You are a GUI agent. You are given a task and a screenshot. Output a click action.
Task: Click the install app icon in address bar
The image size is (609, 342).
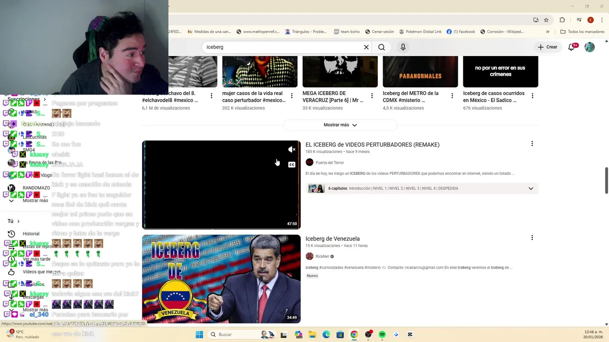(536, 20)
